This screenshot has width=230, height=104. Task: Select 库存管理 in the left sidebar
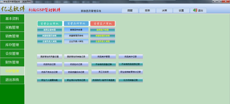12,45
